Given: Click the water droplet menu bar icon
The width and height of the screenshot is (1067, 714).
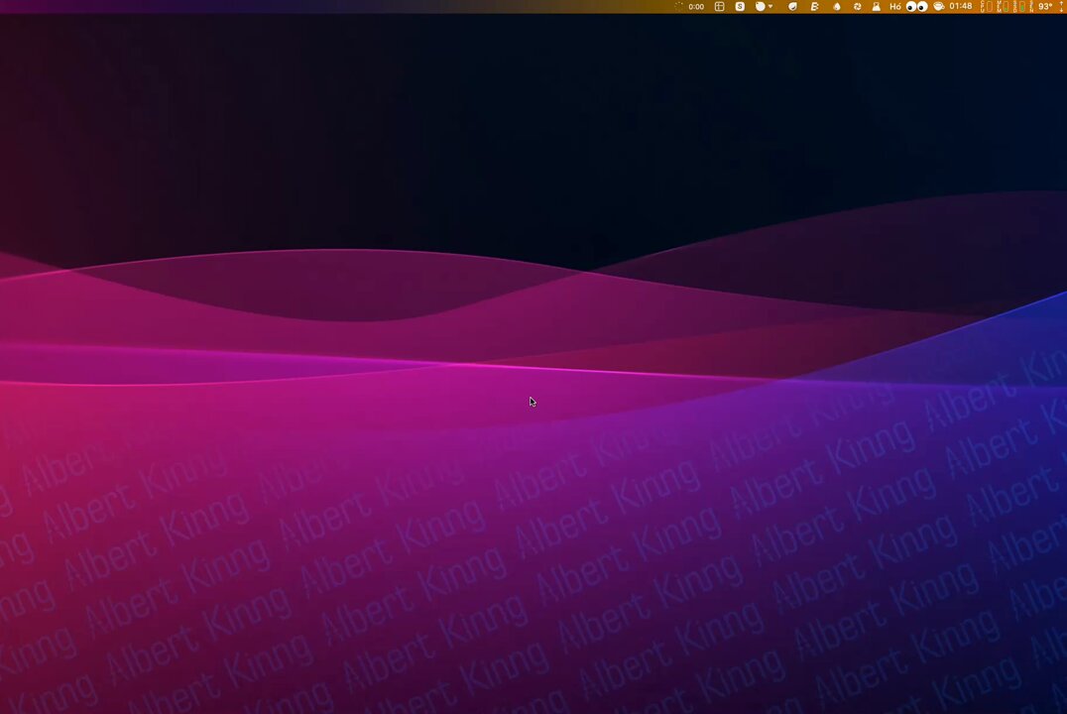Looking at the screenshot, I should tap(837, 7).
